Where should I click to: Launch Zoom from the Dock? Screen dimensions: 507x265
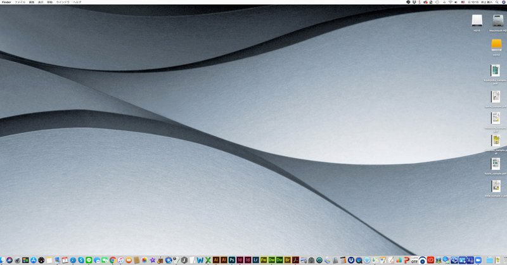coord(478,260)
